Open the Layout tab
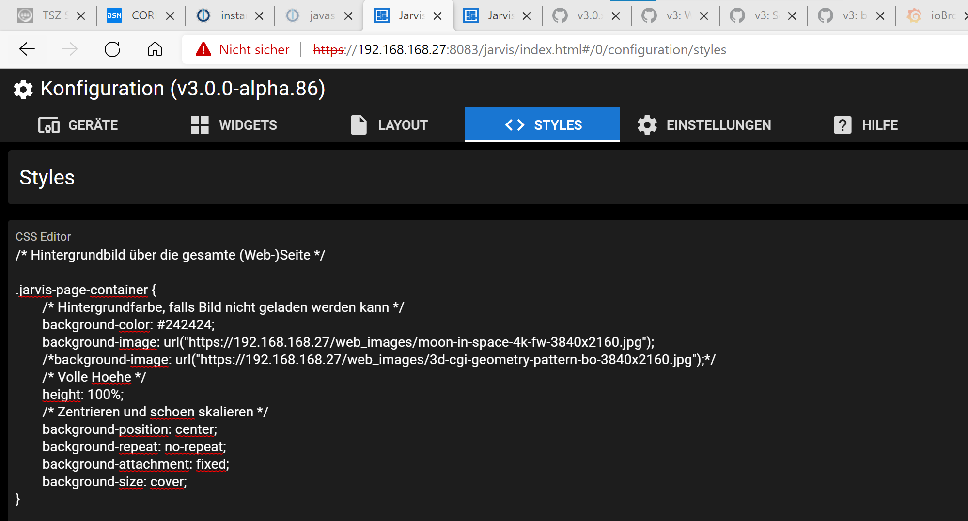The height and width of the screenshot is (521, 968). pyautogui.click(x=388, y=125)
